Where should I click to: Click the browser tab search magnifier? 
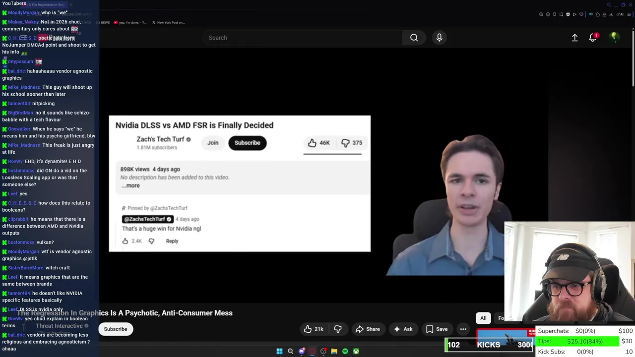coord(609,5)
